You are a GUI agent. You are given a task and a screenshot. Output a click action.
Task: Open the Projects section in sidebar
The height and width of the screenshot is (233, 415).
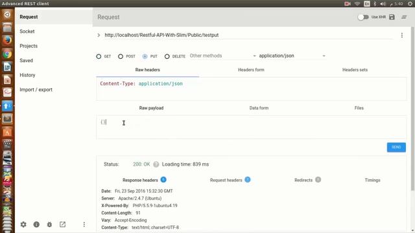(x=54, y=46)
